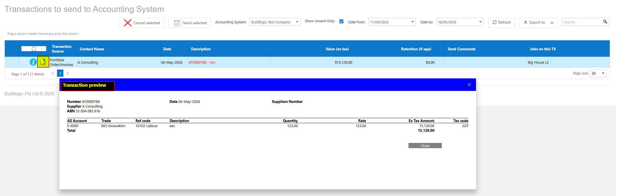The width and height of the screenshot is (617, 196).
Task: Tick the select-all checkbox in the grid header
Action: [34, 49]
